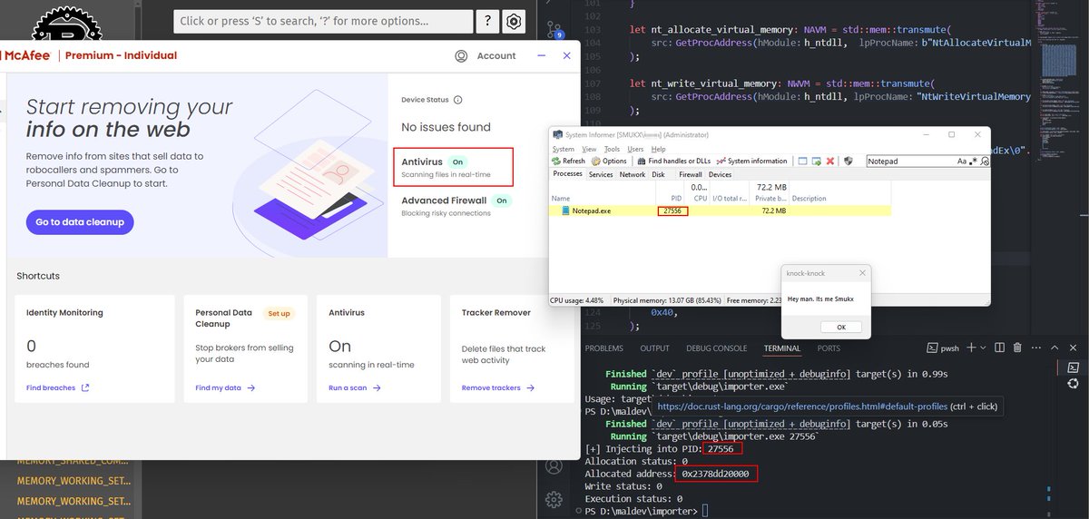This screenshot has width=1089, height=519.
Task: Click Device Status info icon
Action: click(x=457, y=100)
